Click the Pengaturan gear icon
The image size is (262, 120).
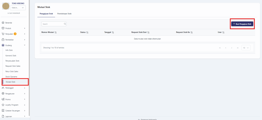tap(3, 94)
